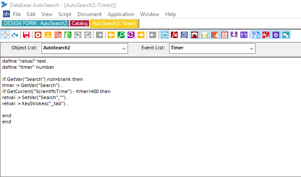Paste using the green clipboard icon
Screen dimensions: 301x177
(x=68, y=35)
